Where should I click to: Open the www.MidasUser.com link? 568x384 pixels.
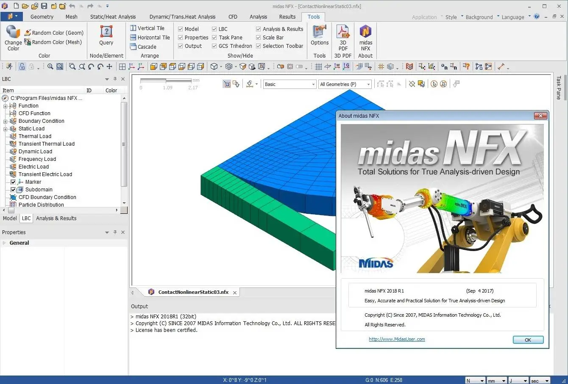click(397, 339)
